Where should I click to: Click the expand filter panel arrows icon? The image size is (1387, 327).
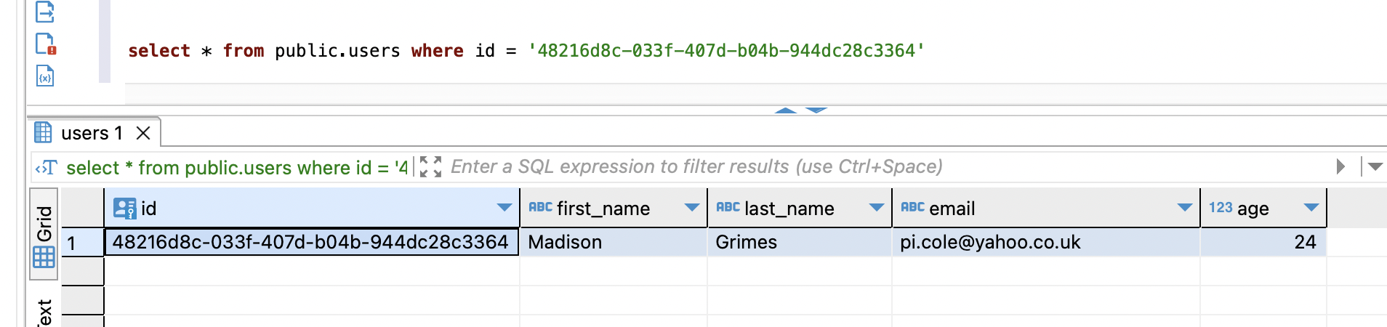coord(430,166)
